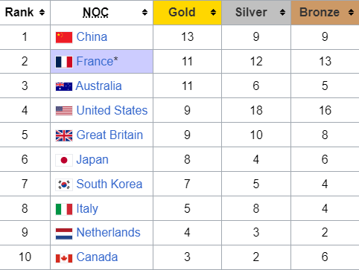This screenshot has height=270, width=359.
Task: Click the Japan flag icon
Action: tap(64, 160)
